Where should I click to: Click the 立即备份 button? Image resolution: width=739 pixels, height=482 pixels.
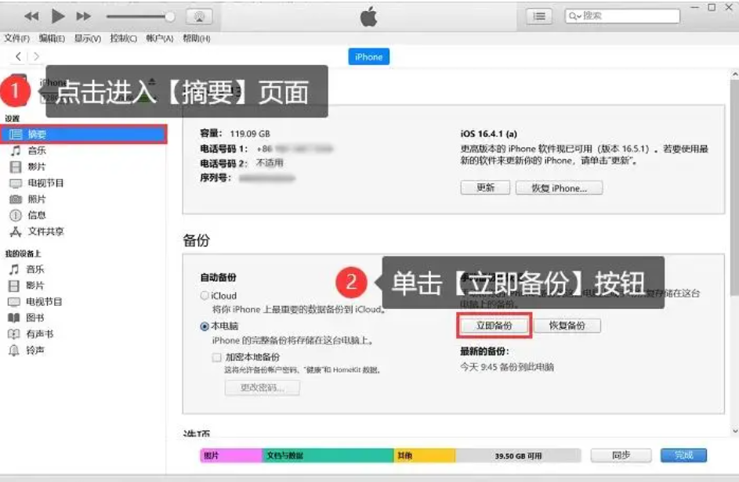pyautogui.click(x=494, y=326)
